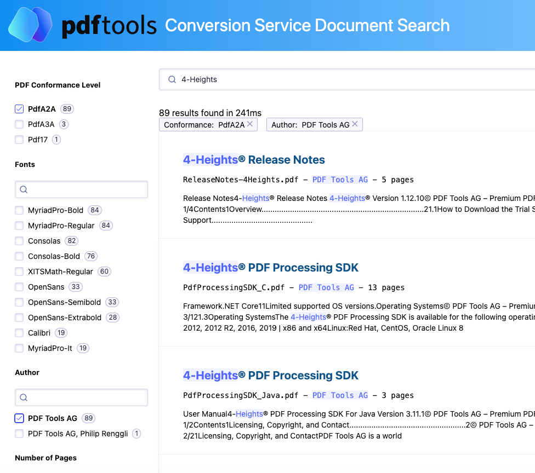Image resolution: width=535 pixels, height=473 pixels.
Task: Check the Pdf17 conformance checkbox
Action: tap(19, 140)
